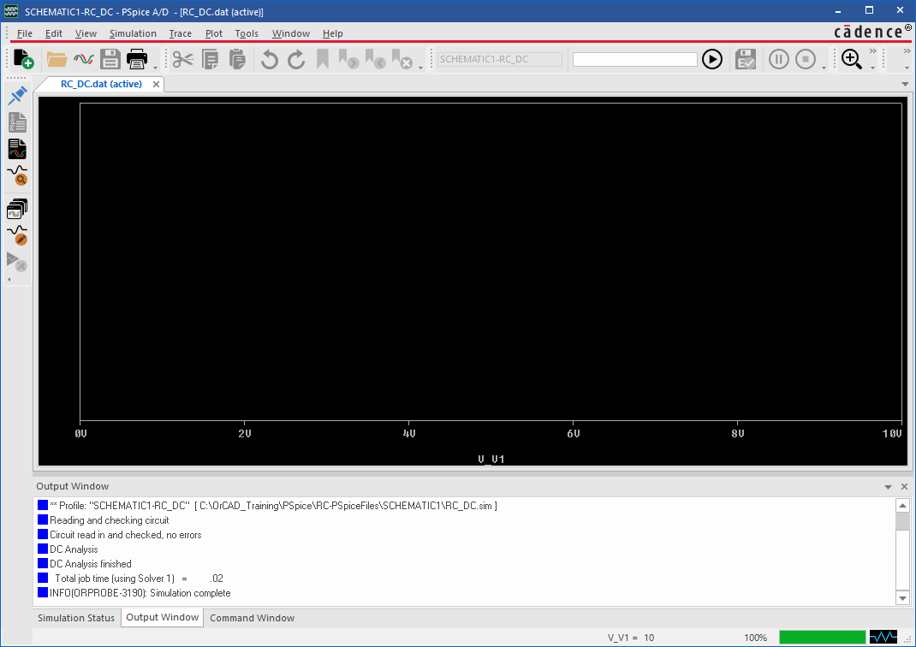The height and width of the screenshot is (647, 916).
Task: Open the Window menu
Action: tap(291, 33)
